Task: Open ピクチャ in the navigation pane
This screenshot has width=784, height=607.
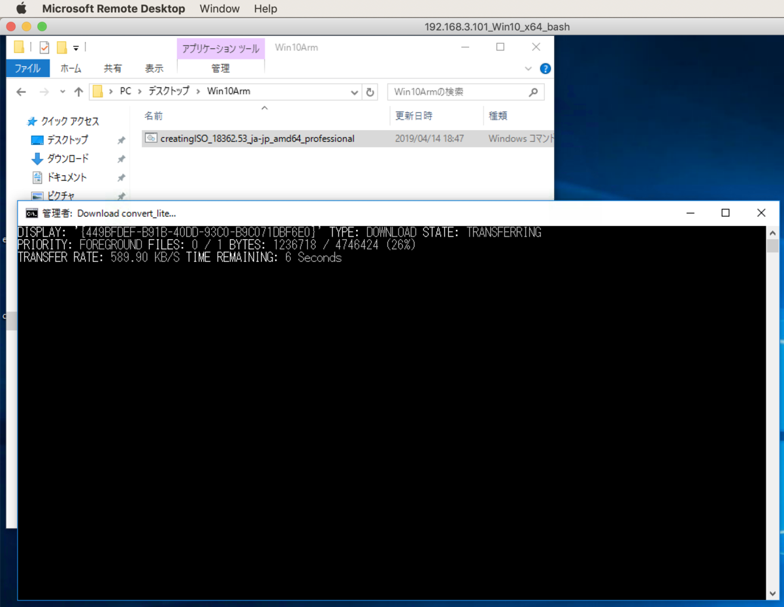Action: 61,195
